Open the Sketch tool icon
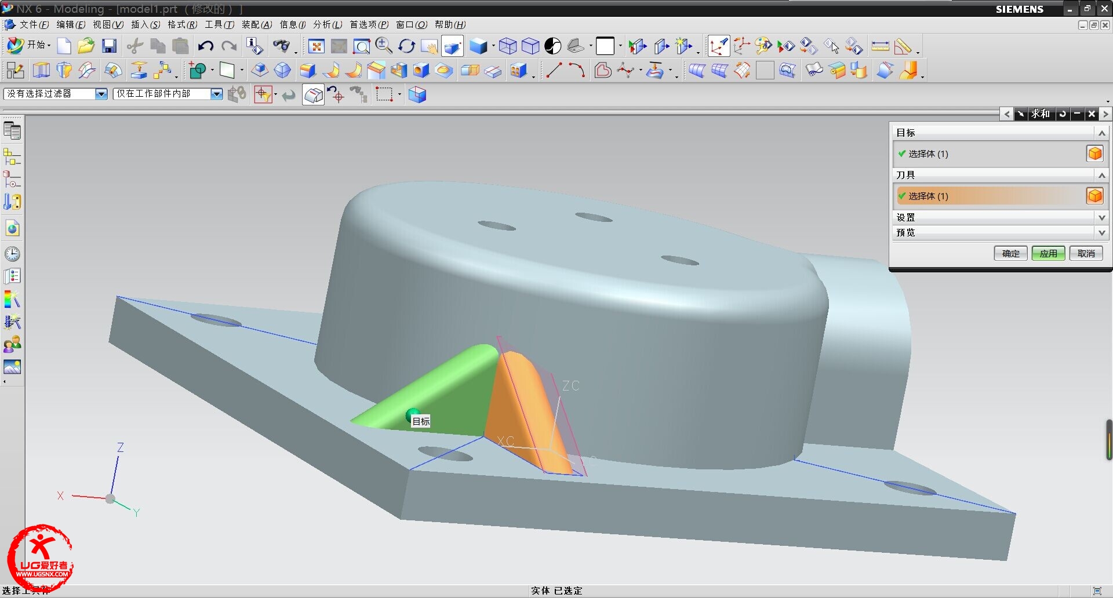This screenshot has width=1113, height=598. pyautogui.click(x=14, y=70)
